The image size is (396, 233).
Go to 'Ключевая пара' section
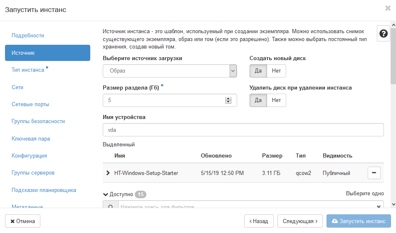click(x=31, y=138)
